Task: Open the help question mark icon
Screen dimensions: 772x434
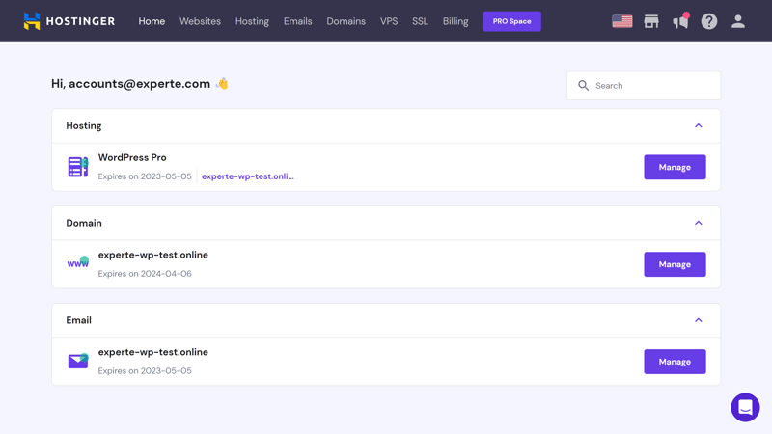Action: click(709, 21)
